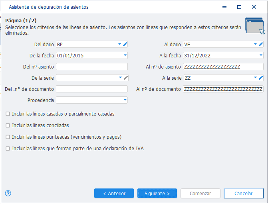Enable Incluir las líneas casadas o parcialmente casadas
This screenshot has width=268, height=204.
click(8, 114)
